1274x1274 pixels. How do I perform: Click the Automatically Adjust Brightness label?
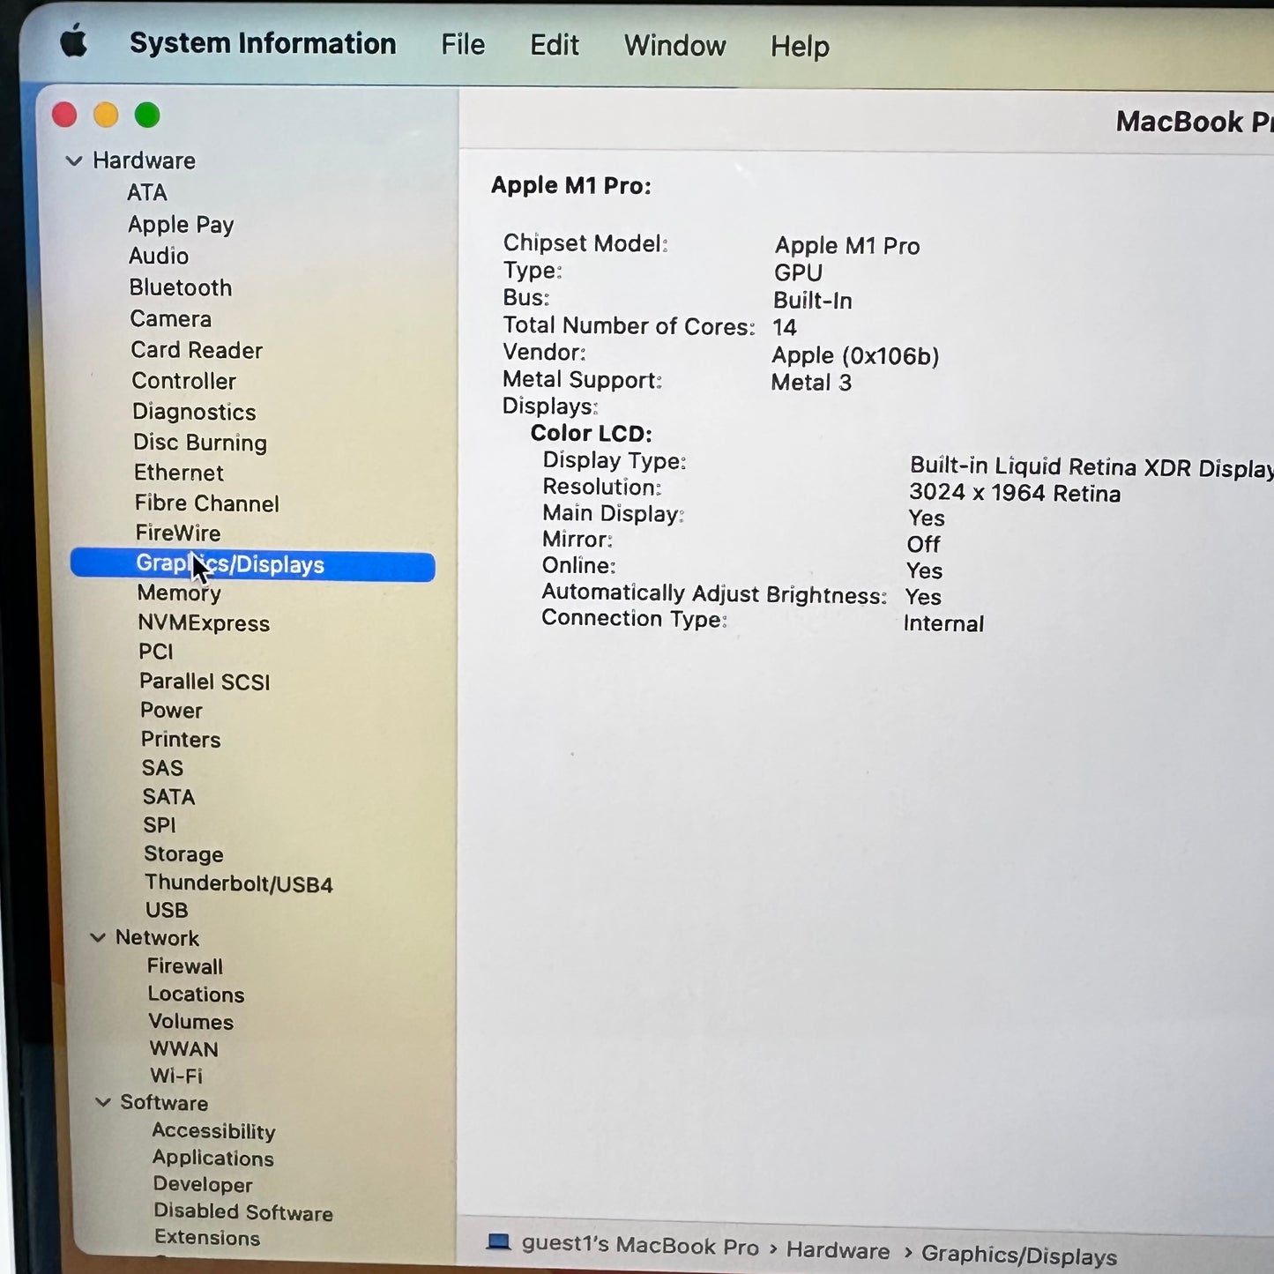714,594
